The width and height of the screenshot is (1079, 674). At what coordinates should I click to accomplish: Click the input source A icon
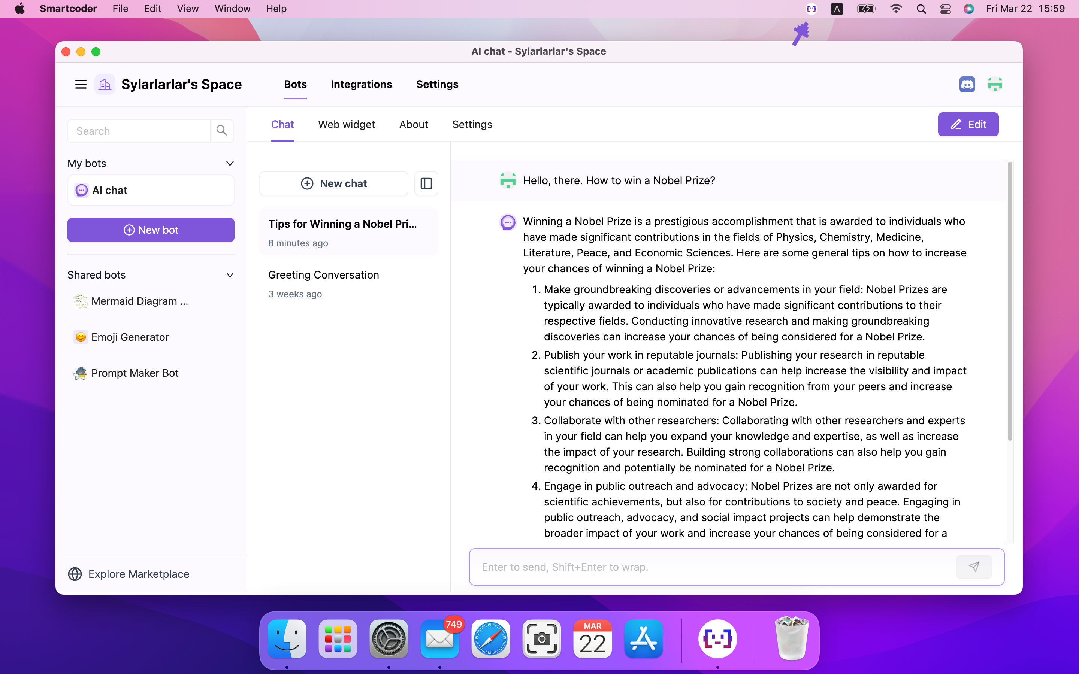(x=837, y=9)
